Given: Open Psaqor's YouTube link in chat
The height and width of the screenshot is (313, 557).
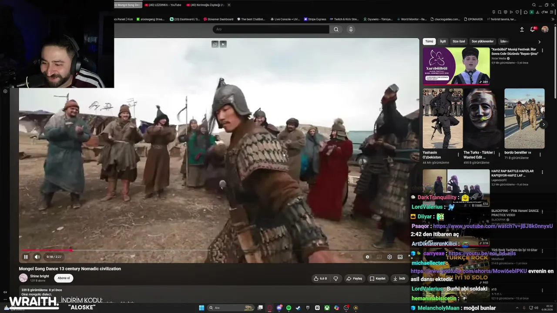Looking at the screenshot, I should [493, 226].
